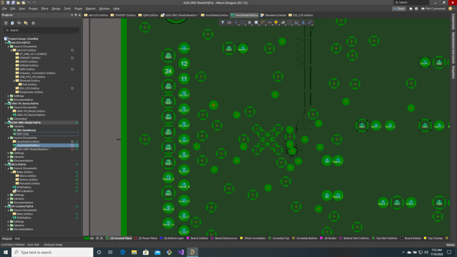457x257 pixels.
Task: Open project options gear in Projects panel
Action: (33, 23)
